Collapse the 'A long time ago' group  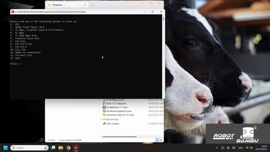(102, 119)
